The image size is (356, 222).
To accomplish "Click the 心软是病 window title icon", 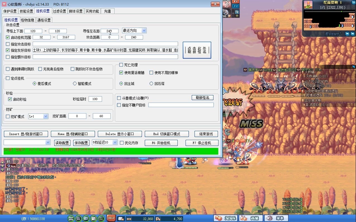I will [4, 4].
